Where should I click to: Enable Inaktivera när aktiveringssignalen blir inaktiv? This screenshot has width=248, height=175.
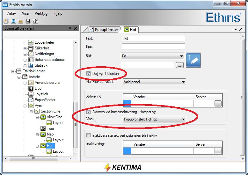point(88,135)
